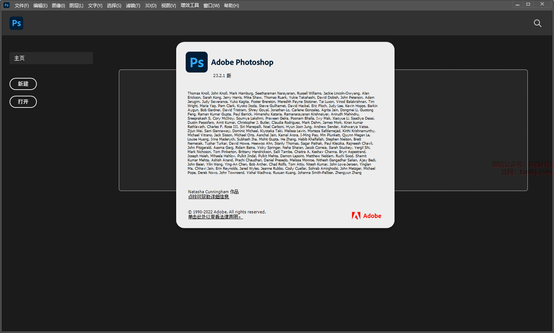This screenshot has width=554, height=333.
Task: Click the 点按可获取详细信息 link
Action: point(208,197)
